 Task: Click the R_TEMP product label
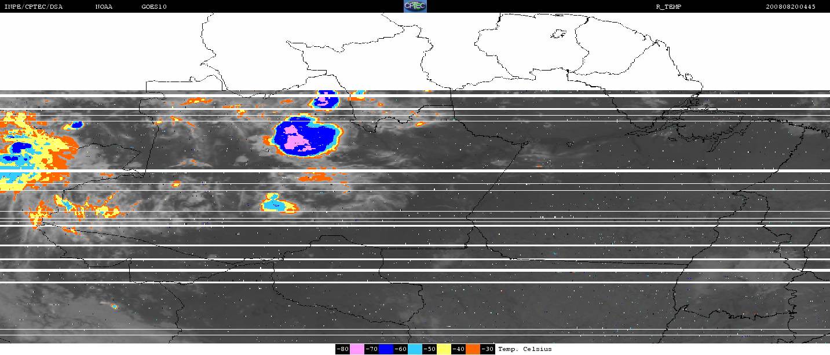click(x=668, y=6)
